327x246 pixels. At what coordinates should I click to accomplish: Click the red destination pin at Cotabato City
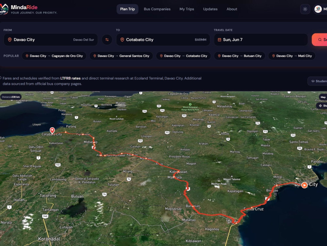(52, 130)
